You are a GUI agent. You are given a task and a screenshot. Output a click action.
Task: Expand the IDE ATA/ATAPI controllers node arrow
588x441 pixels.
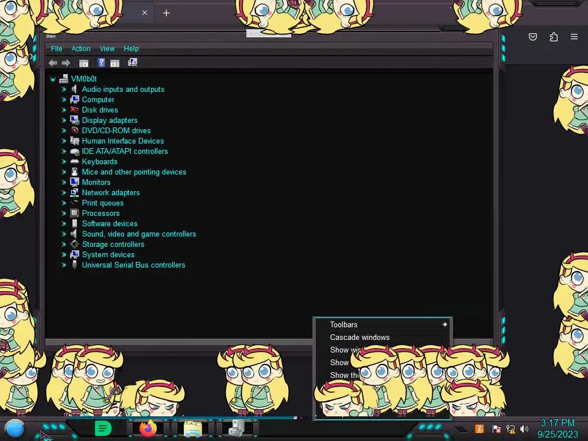[64, 152]
